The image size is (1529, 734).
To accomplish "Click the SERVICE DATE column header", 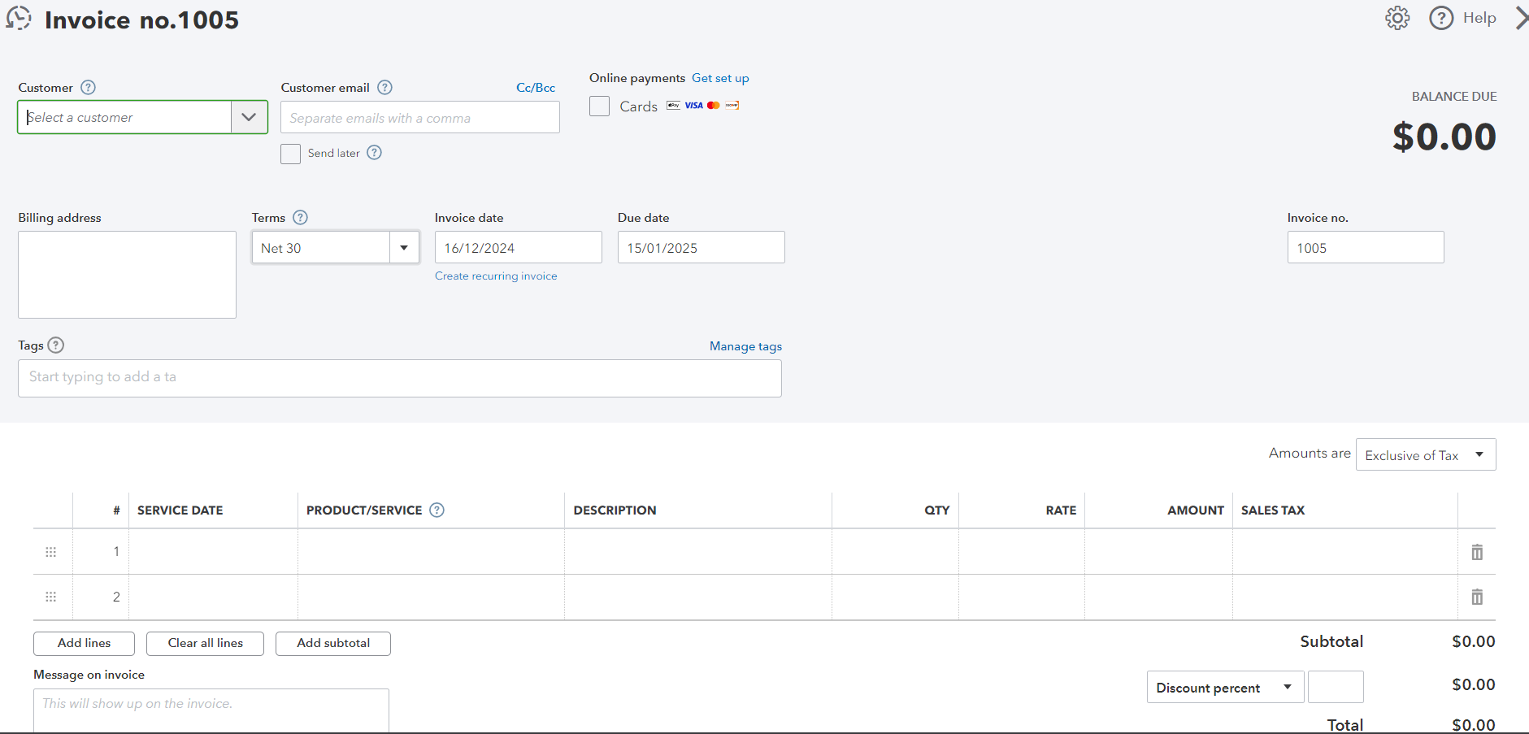I will pyautogui.click(x=180, y=510).
